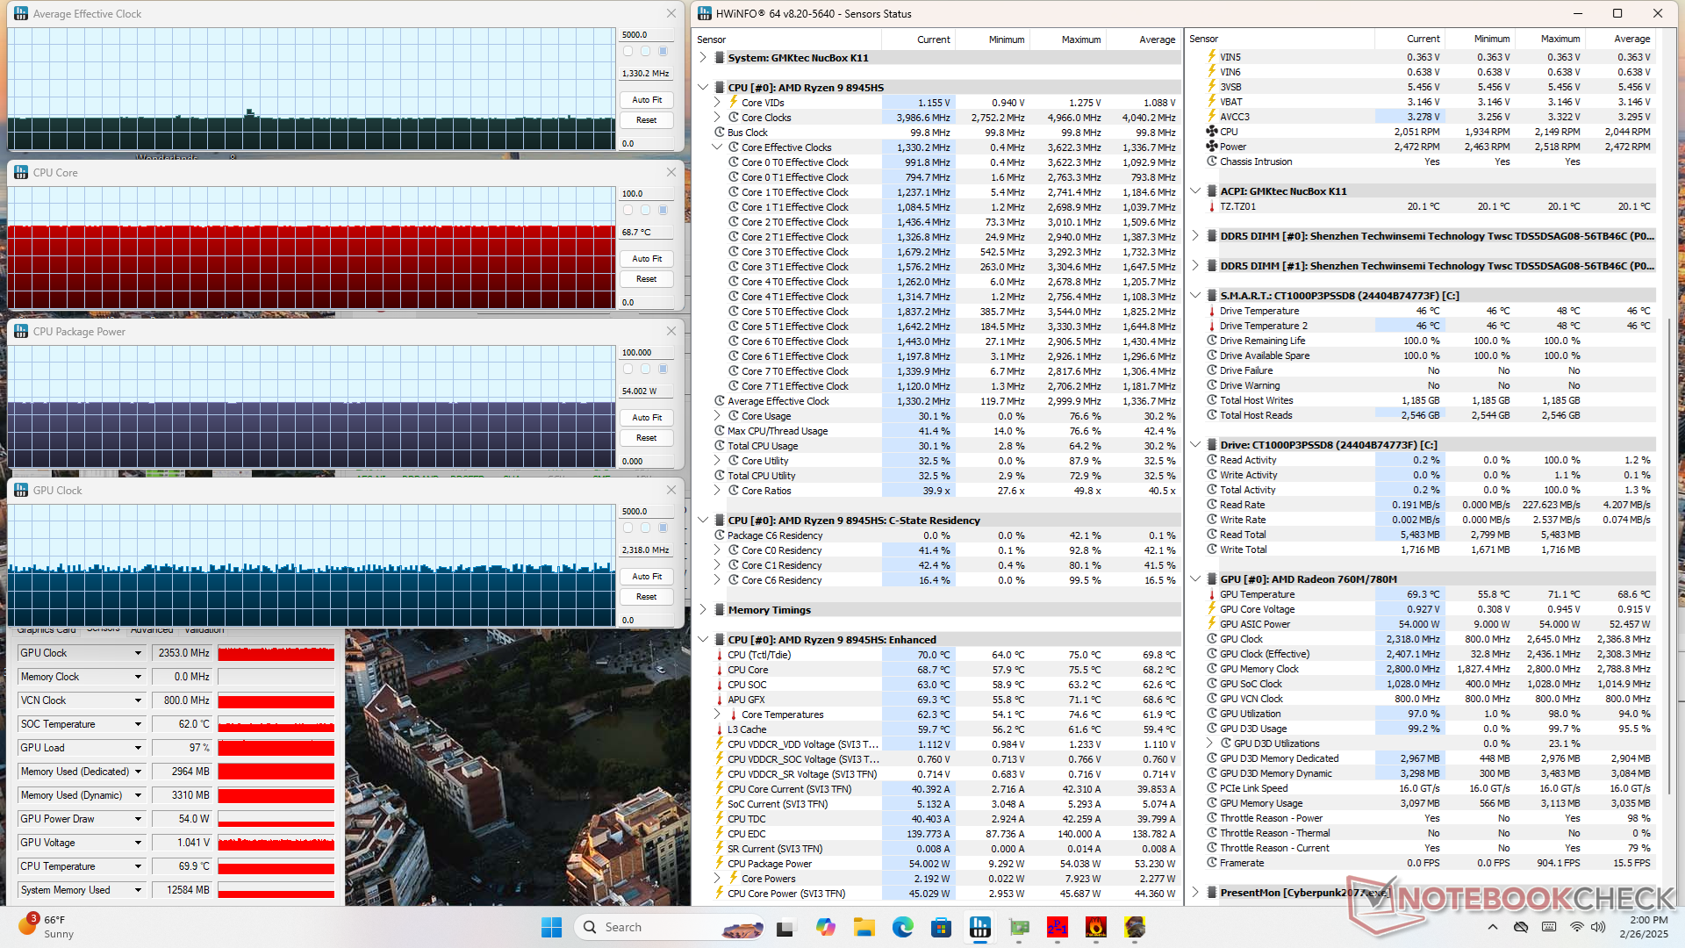Image resolution: width=1685 pixels, height=948 pixels.
Task: Open the CPU Temperature sensor dropdown
Action: pos(138,866)
